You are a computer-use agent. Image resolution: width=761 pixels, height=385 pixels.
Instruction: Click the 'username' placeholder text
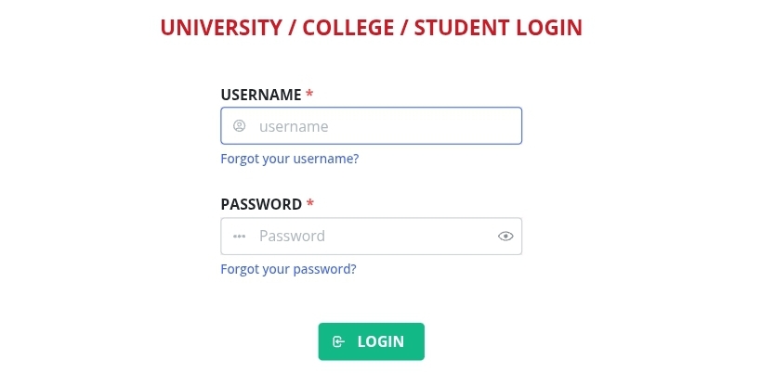coord(294,126)
